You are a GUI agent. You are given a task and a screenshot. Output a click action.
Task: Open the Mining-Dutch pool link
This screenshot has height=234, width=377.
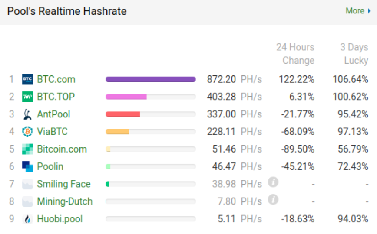pyautogui.click(x=65, y=201)
